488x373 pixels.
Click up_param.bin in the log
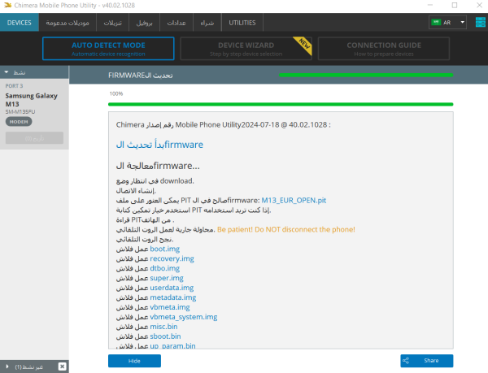click(x=172, y=345)
